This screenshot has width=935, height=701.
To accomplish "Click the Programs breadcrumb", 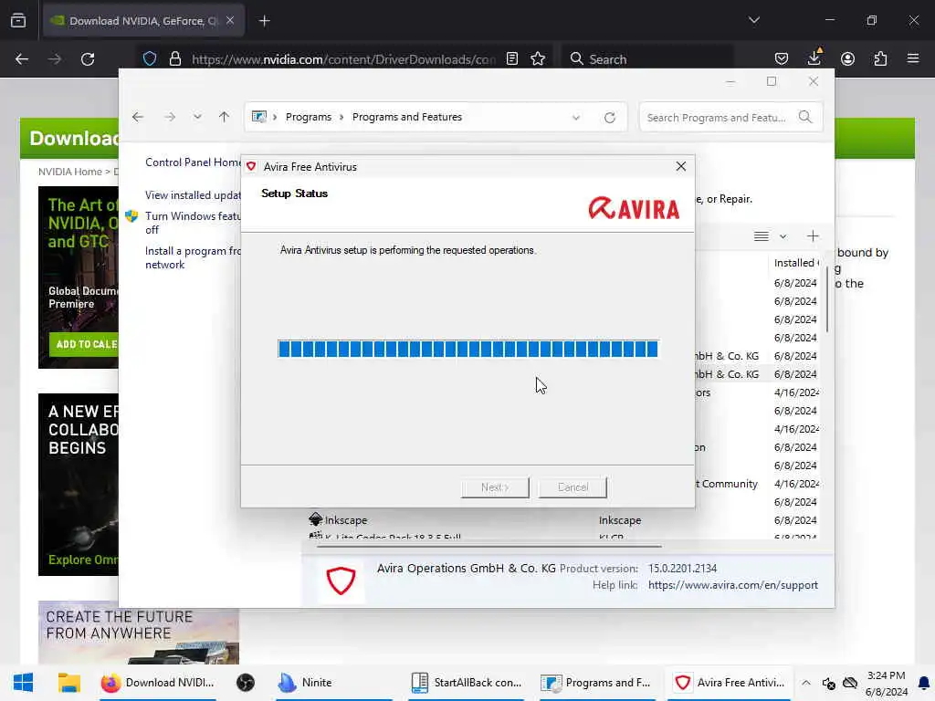I will [x=309, y=117].
